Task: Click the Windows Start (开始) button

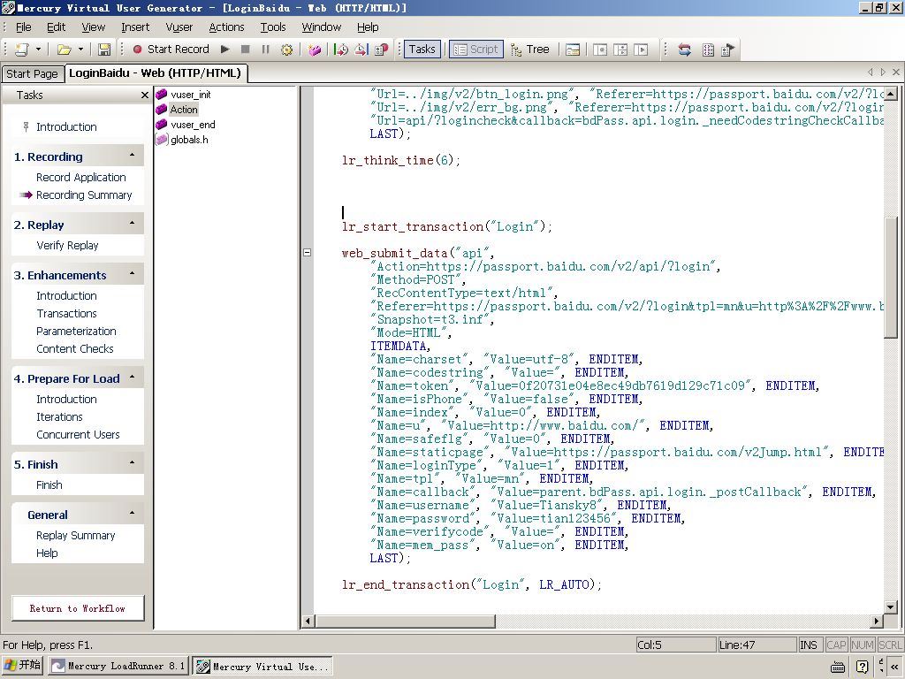Action: pos(22,665)
